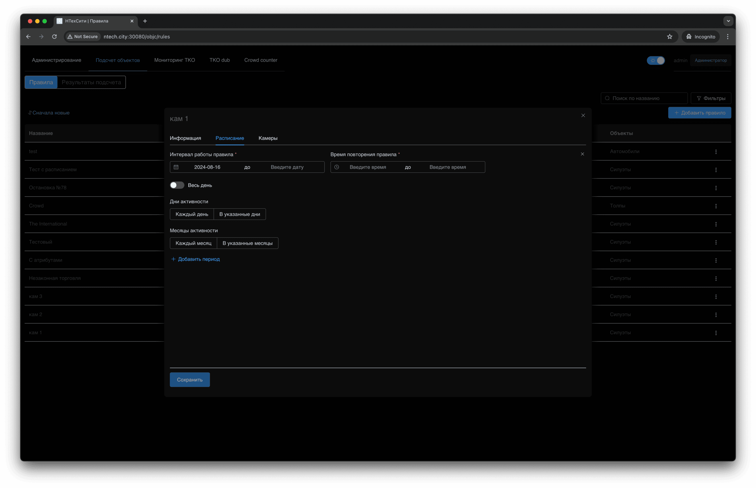Click the clock icon in time field
The width and height of the screenshot is (756, 488).
[337, 167]
